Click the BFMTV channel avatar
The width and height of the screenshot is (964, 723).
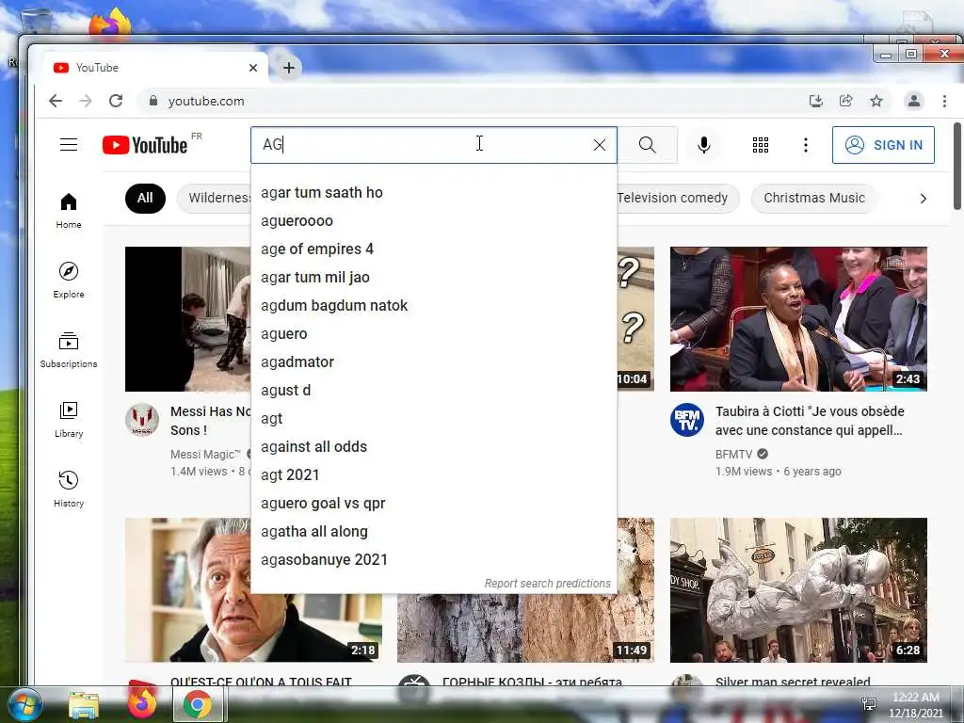click(x=686, y=420)
